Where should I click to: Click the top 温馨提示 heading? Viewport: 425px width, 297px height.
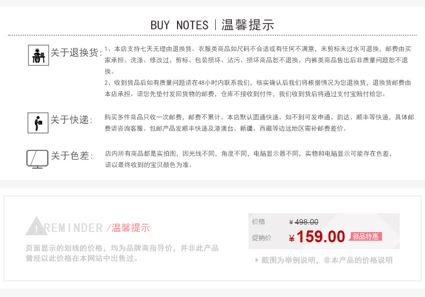(248, 25)
